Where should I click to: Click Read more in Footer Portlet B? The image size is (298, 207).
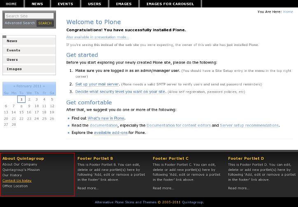coord(88,188)
